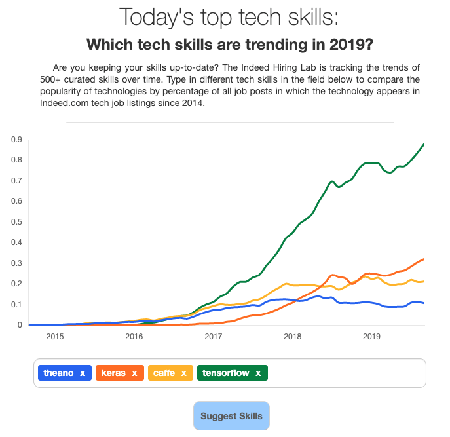This screenshot has height=437, width=450.
Task: Remove the tensorflow tag via its x
Action: tap(258, 373)
